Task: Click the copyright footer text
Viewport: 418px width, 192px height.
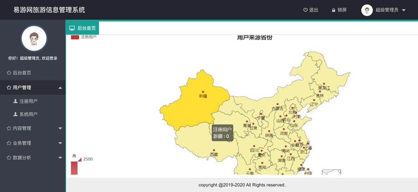Action: coord(242,185)
